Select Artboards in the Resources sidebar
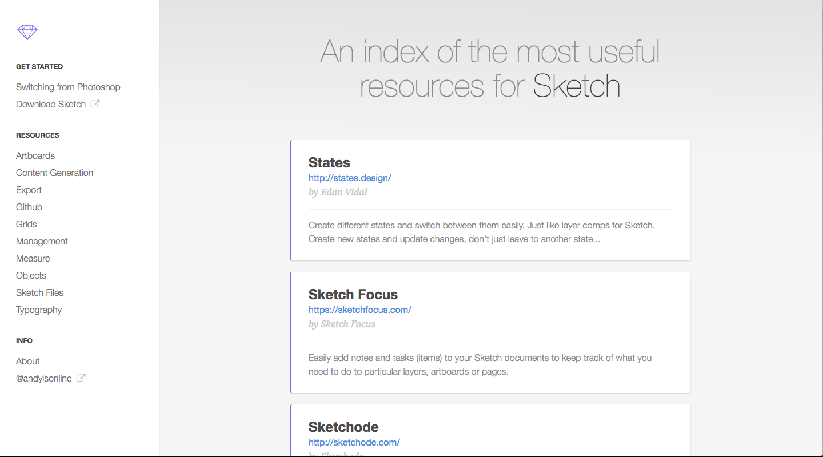The height and width of the screenshot is (457, 823). tap(35, 155)
